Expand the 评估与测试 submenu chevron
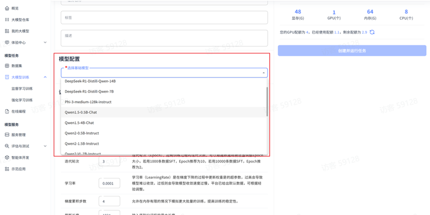430x215 pixels. pos(45,146)
